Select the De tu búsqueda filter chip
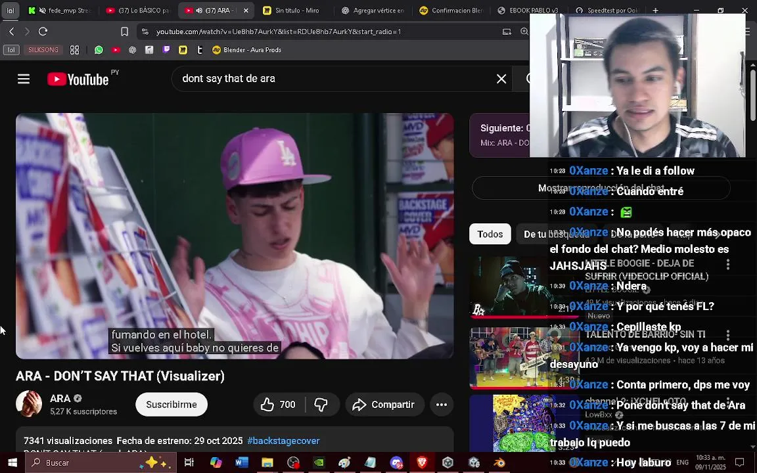This screenshot has width=757, height=473. [x=555, y=234]
